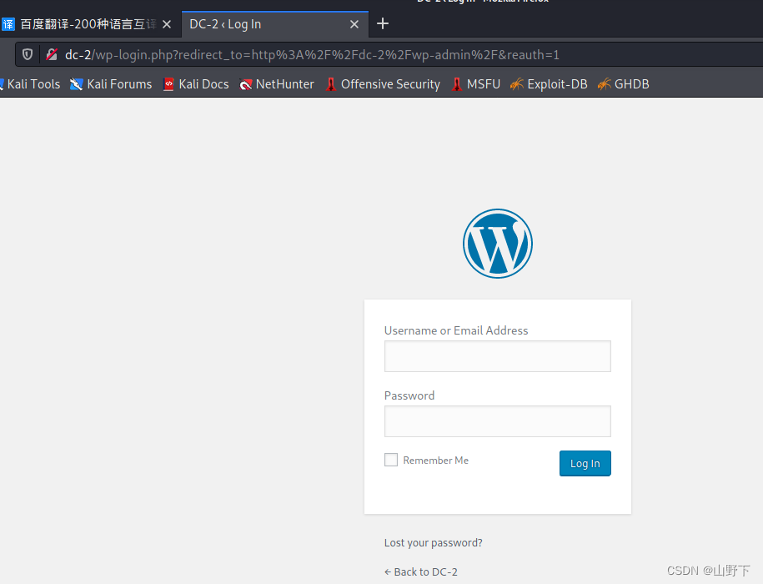Image resolution: width=763 pixels, height=584 pixels.
Task: Open a new tab with plus button
Action: click(x=383, y=23)
